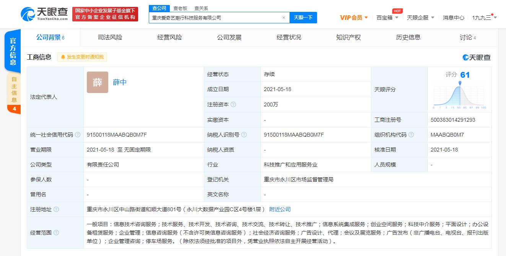506x256 pixels.
Task: Click the 天眼评分 score 61 chart
Action: click(459, 90)
